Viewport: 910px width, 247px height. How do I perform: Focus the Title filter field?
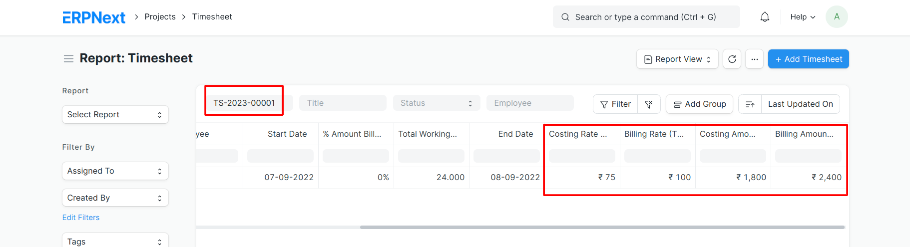click(x=343, y=103)
